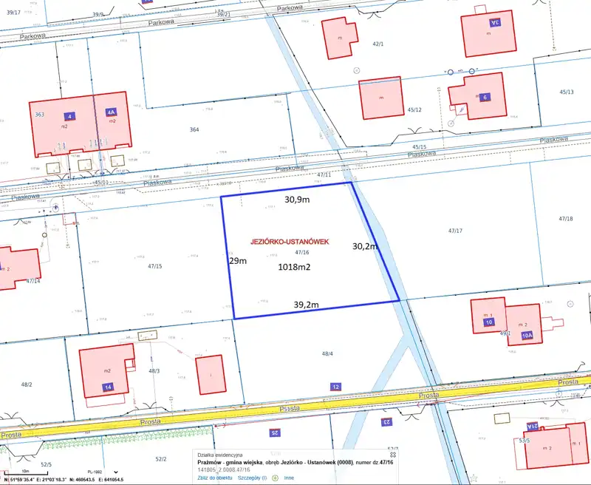Screen dimensions: 591x485
Task: Select address marker 10A
Action: [527, 335]
